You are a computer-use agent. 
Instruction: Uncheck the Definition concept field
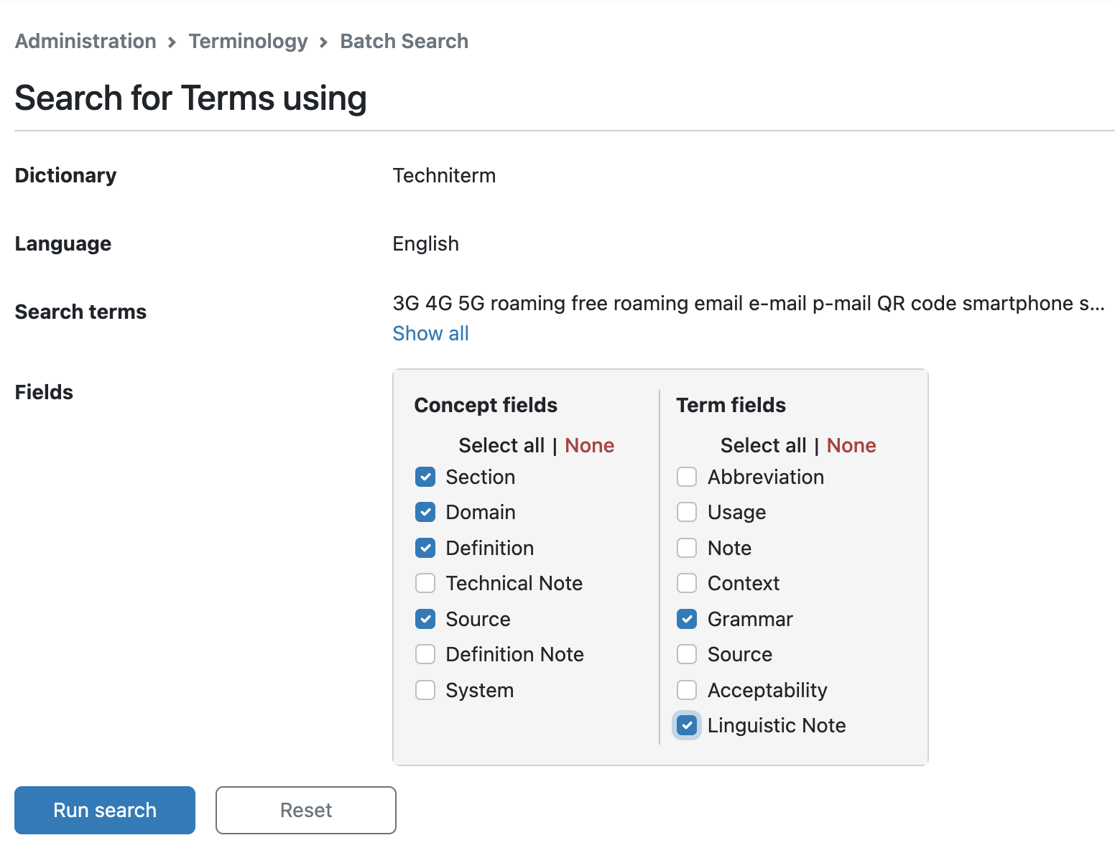[x=425, y=548]
